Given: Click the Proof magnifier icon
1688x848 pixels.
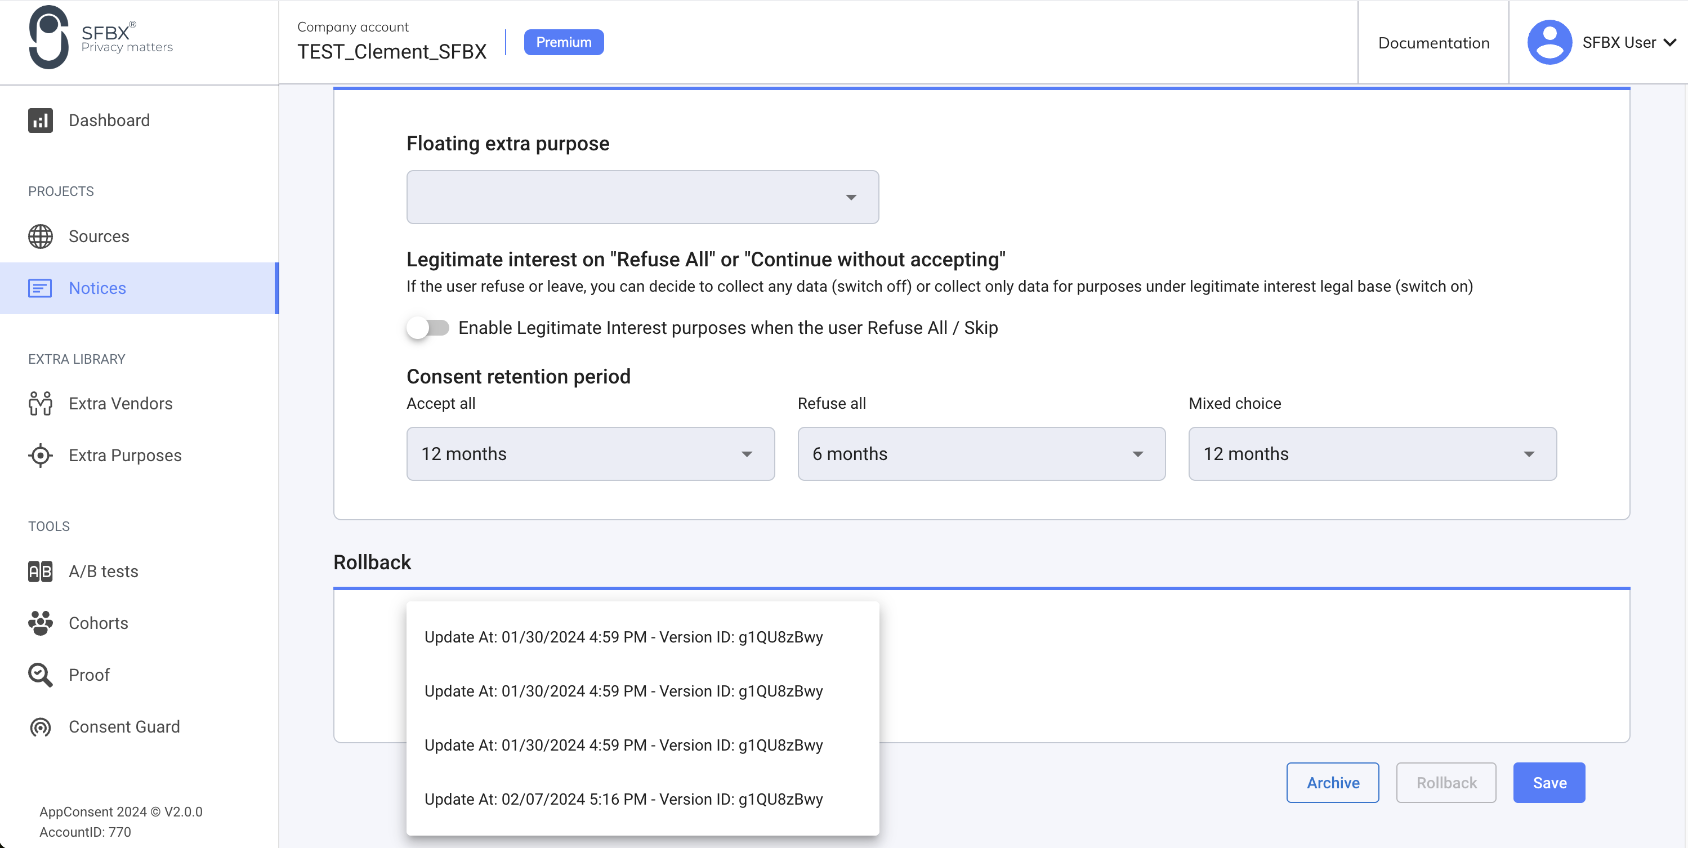Looking at the screenshot, I should (40, 675).
